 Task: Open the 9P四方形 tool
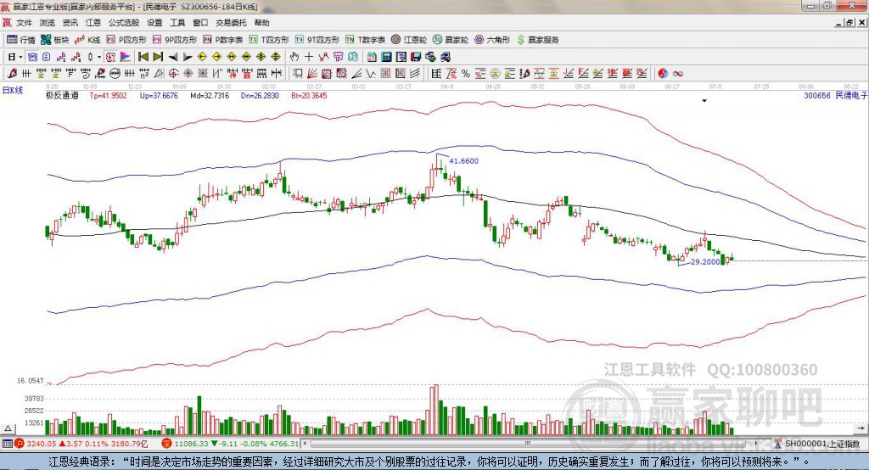(x=175, y=40)
